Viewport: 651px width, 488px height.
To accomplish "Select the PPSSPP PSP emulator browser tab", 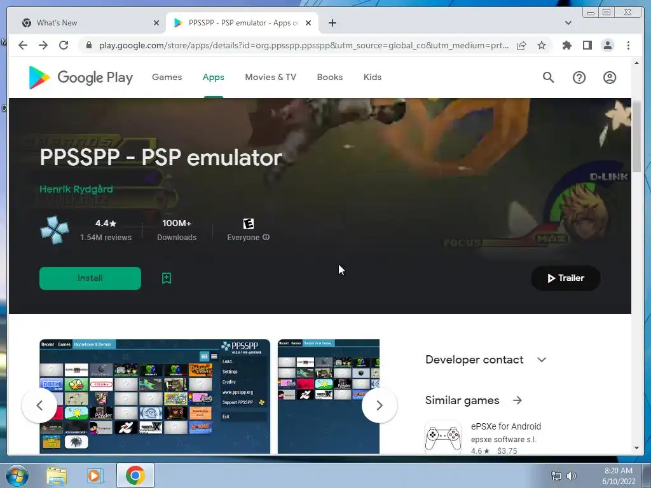I will [242, 23].
